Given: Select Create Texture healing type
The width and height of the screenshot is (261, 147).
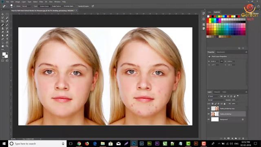Looking at the screenshot, I should point(56,6).
